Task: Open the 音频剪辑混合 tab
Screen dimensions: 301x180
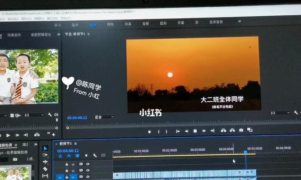Action: [x=41, y=35]
